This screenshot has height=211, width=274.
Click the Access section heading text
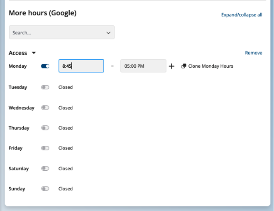click(x=18, y=53)
